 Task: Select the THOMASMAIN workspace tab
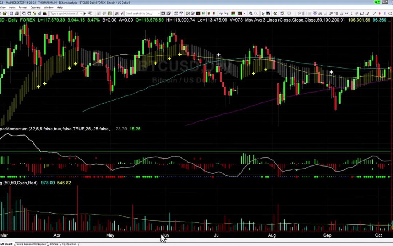(6, 244)
